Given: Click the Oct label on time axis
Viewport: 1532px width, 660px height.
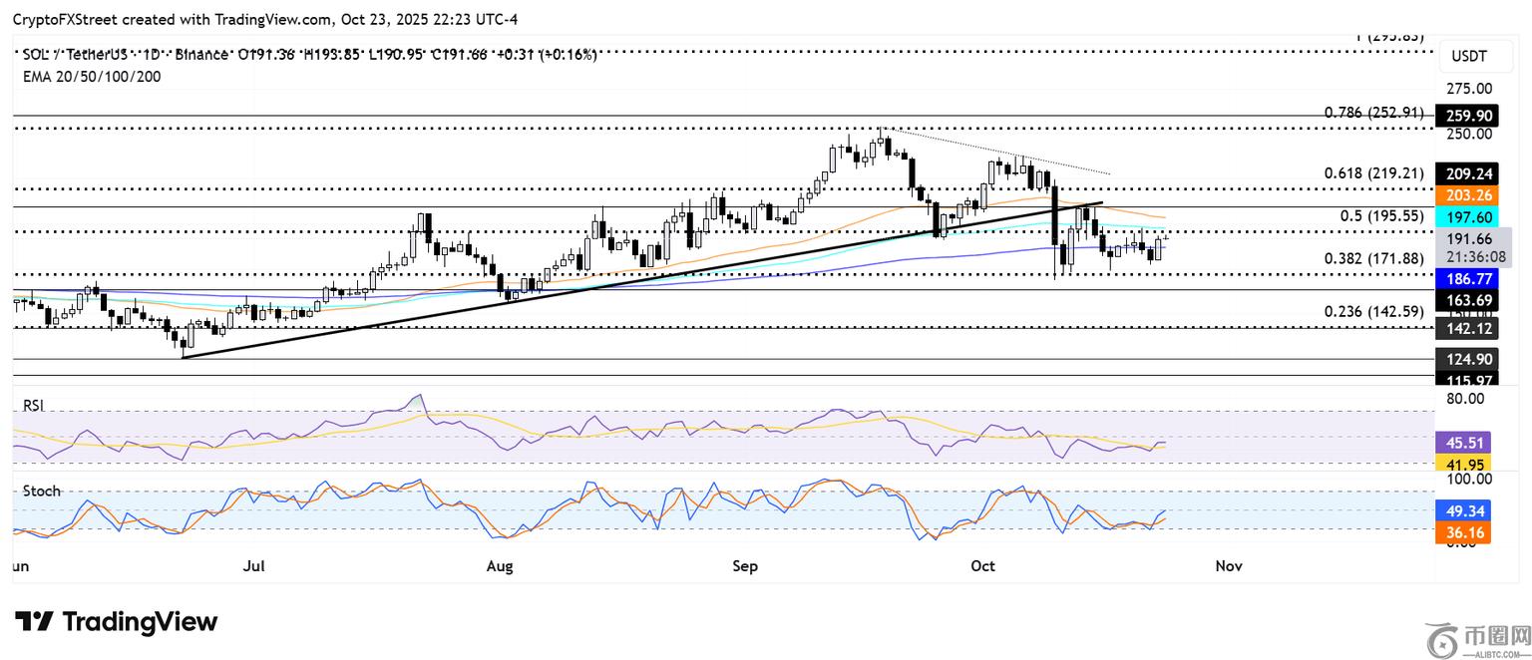Looking at the screenshot, I should (x=982, y=566).
